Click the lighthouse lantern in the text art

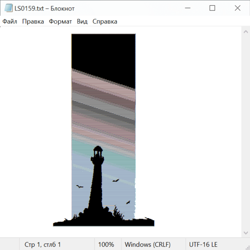tap(97, 152)
